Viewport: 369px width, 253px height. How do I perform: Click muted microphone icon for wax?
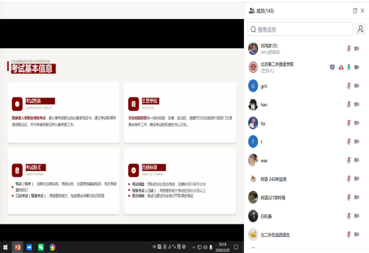pos(349,160)
